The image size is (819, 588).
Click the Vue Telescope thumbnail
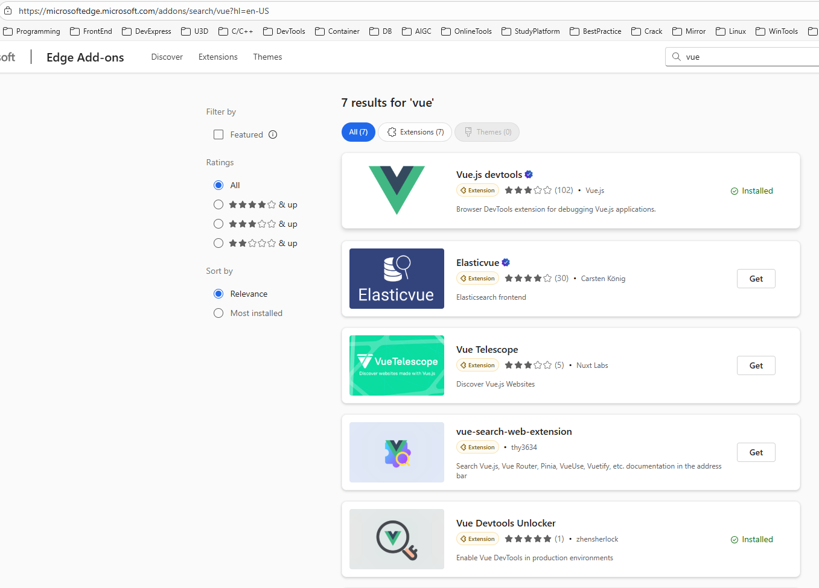tap(397, 365)
